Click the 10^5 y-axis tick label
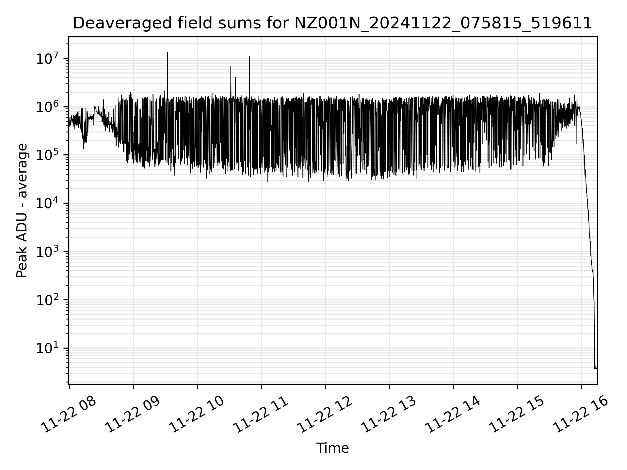This screenshot has width=627, height=470. pyautogui.click(x=48, y=155)
